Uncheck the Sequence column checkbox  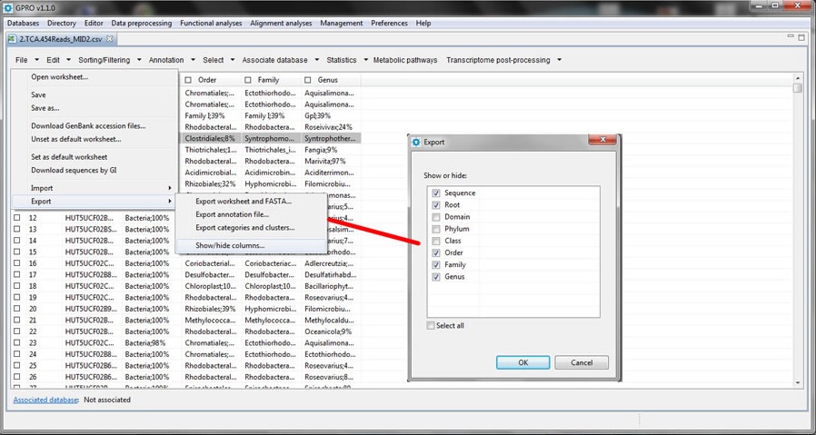tap(437, 193)
